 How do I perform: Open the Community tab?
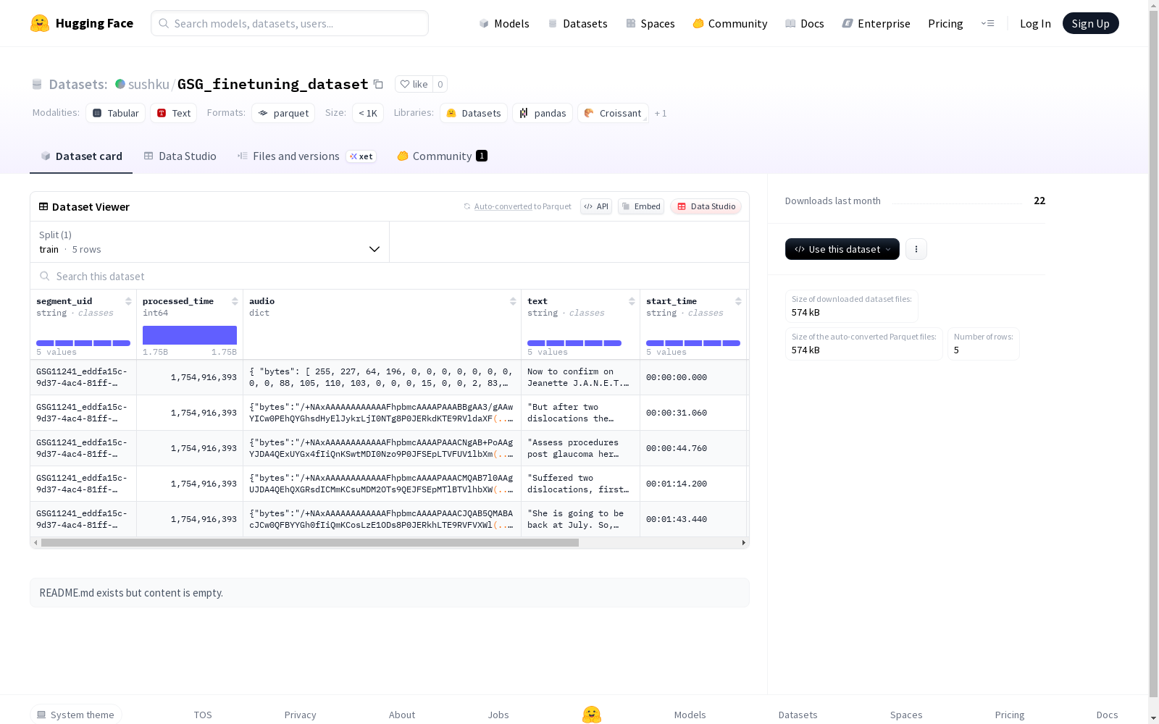(x=442, y=156)
